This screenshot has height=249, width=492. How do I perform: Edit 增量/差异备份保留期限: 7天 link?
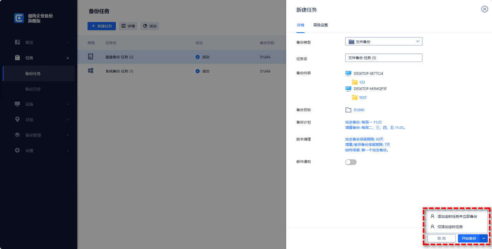pos(367,144)
